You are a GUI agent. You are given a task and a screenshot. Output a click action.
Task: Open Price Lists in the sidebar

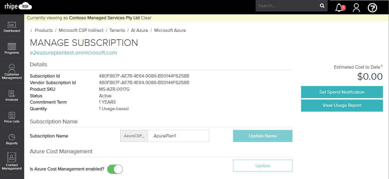[x=12, y=118]
